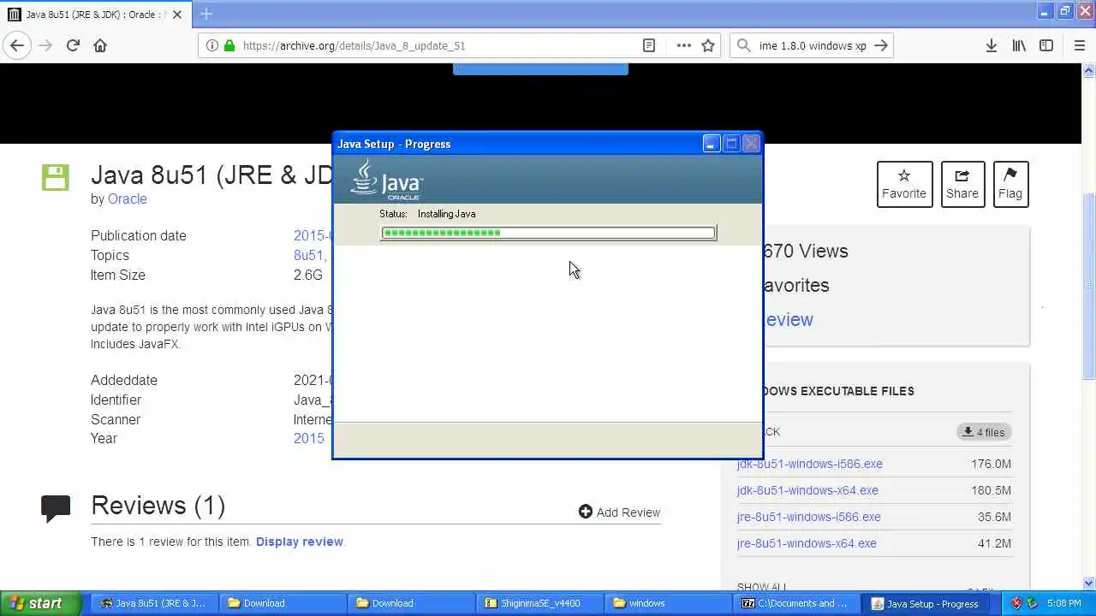Screen dimensions: 1096x616
Task: Click the 176.0M file size text
Action: [991, 464]
